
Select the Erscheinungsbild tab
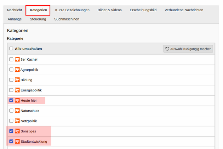[x=143, y=10]
